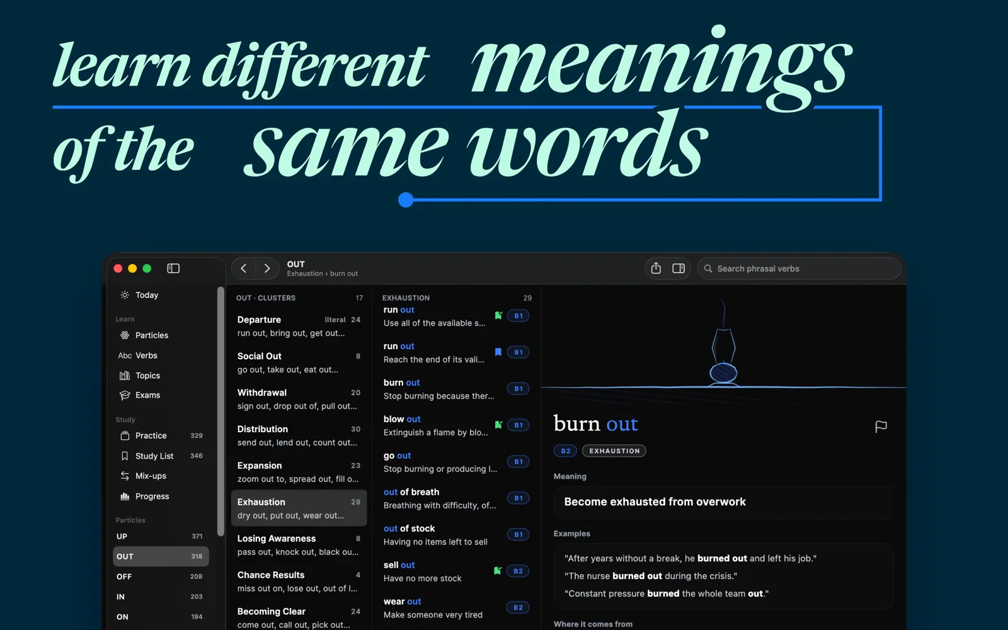
Task: Click B2 badge on wear out row
Action: point(518,608)
